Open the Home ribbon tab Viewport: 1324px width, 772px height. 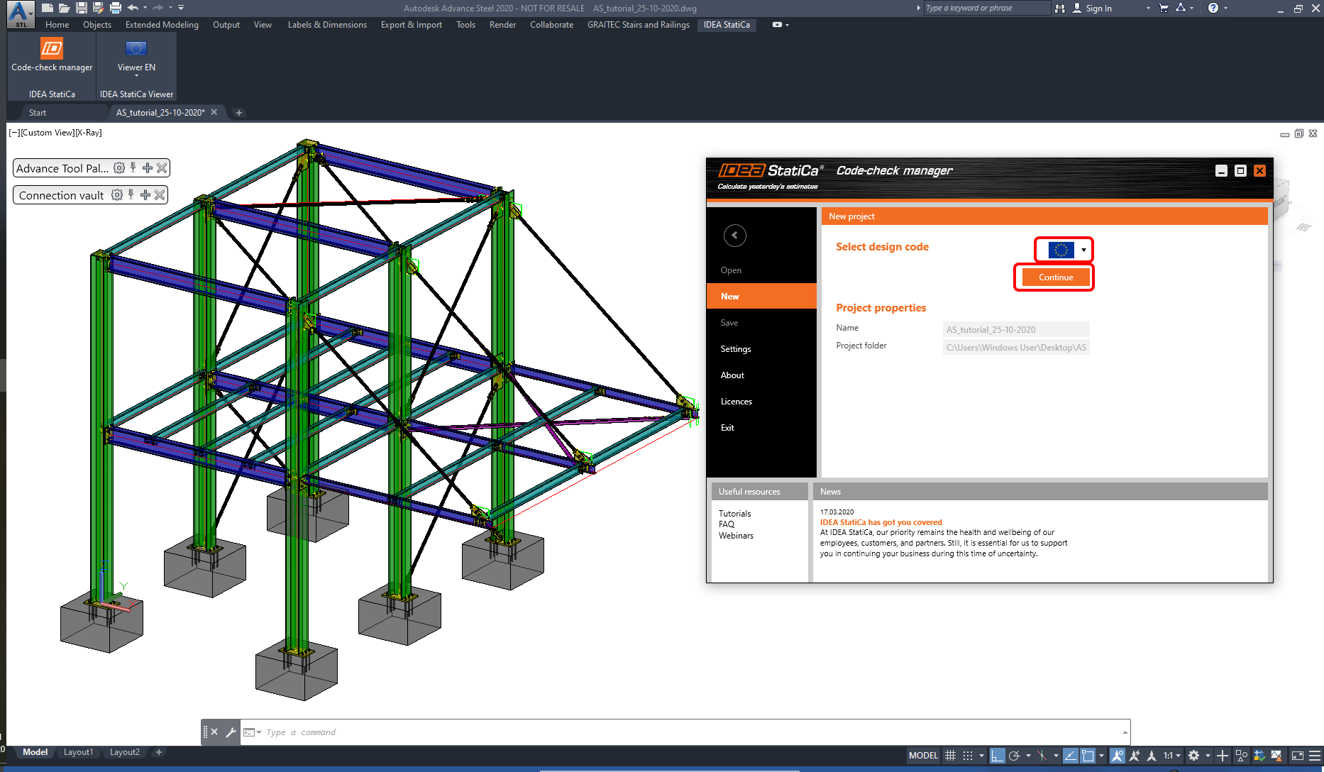click(x=57, y=25)
